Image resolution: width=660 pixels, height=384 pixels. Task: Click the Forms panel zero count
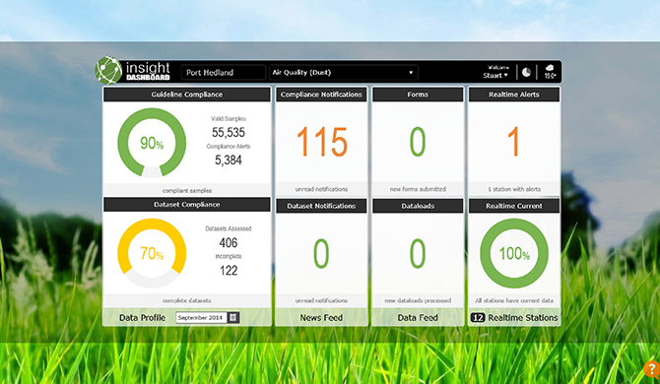tap(418, 142)
